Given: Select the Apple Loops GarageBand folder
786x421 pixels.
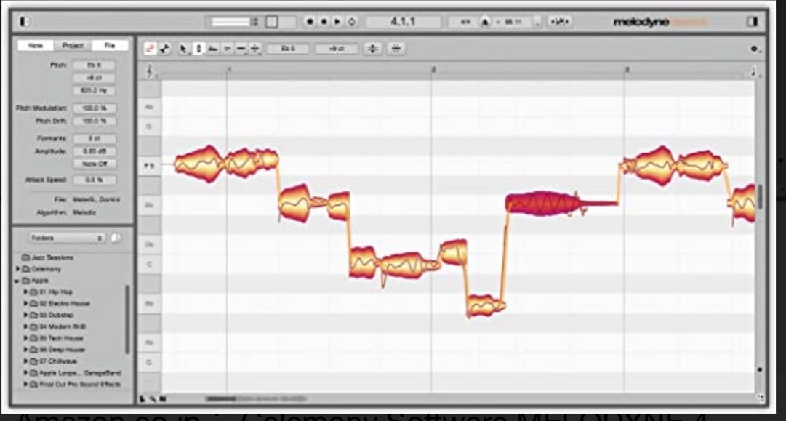Looking at the screenshot, I should (x=75, y=373).
